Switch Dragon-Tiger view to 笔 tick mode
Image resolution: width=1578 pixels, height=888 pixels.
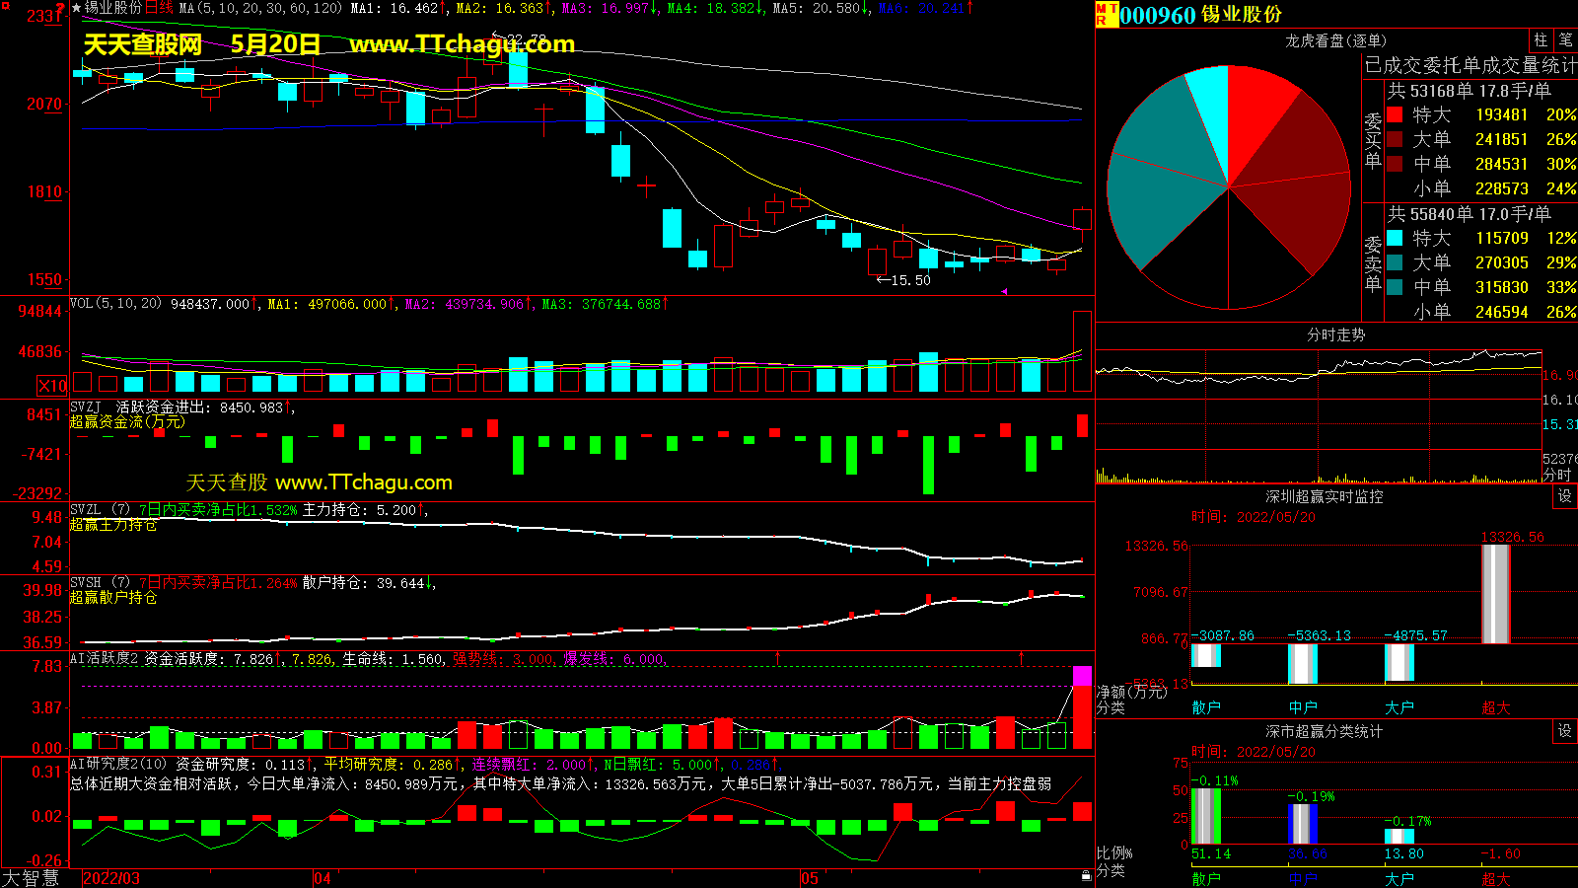point(1565,40)
